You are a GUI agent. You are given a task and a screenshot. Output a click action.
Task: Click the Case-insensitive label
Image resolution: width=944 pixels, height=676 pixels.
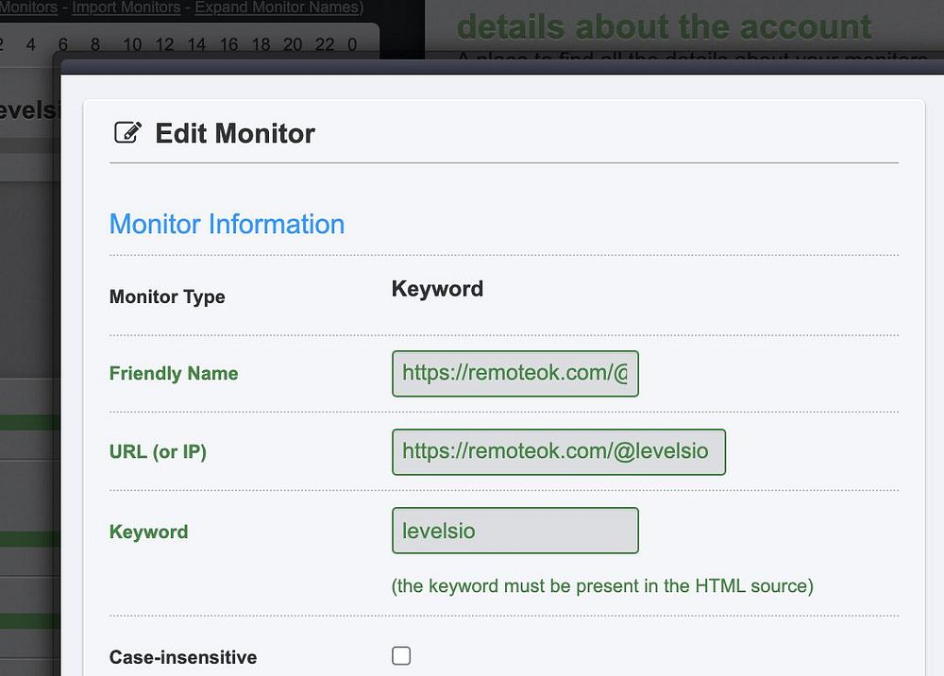[183, 657]
